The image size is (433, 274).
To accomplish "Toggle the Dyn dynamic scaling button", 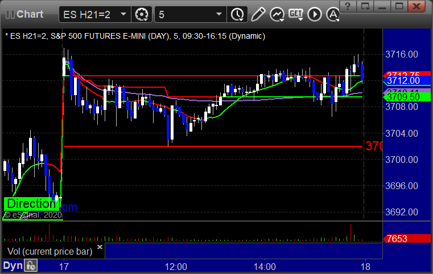I will [x=13, y=265].
